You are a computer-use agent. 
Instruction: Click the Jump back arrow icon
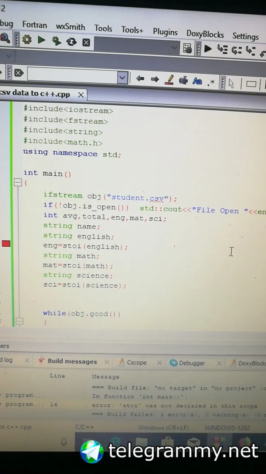[140, 79]
